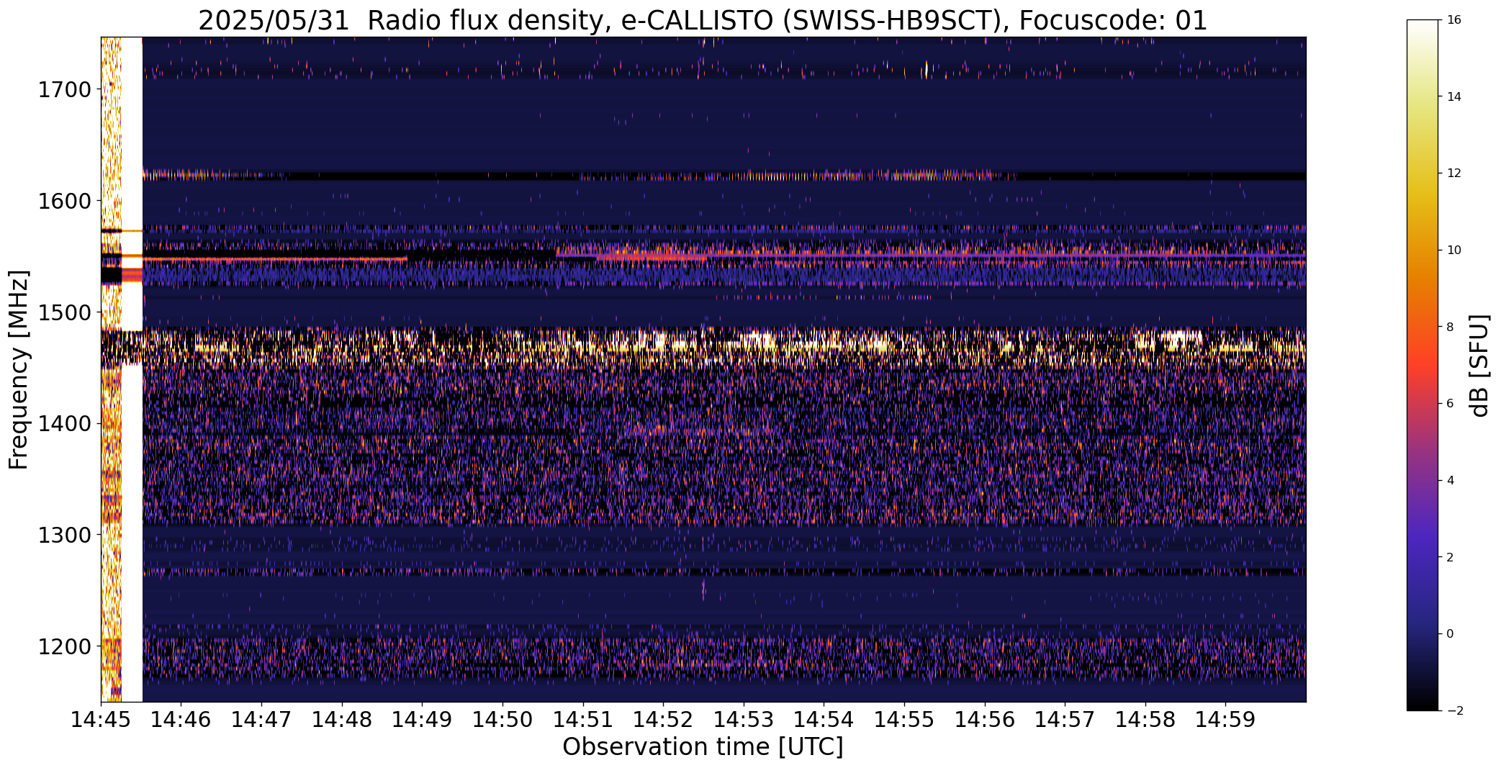
Task: Click the 14:49 time tick label
Action: (423, 719)
